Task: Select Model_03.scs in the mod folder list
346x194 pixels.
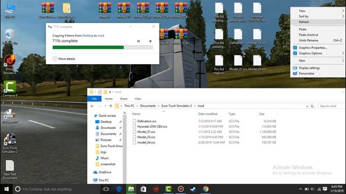Action: (146, 137)
